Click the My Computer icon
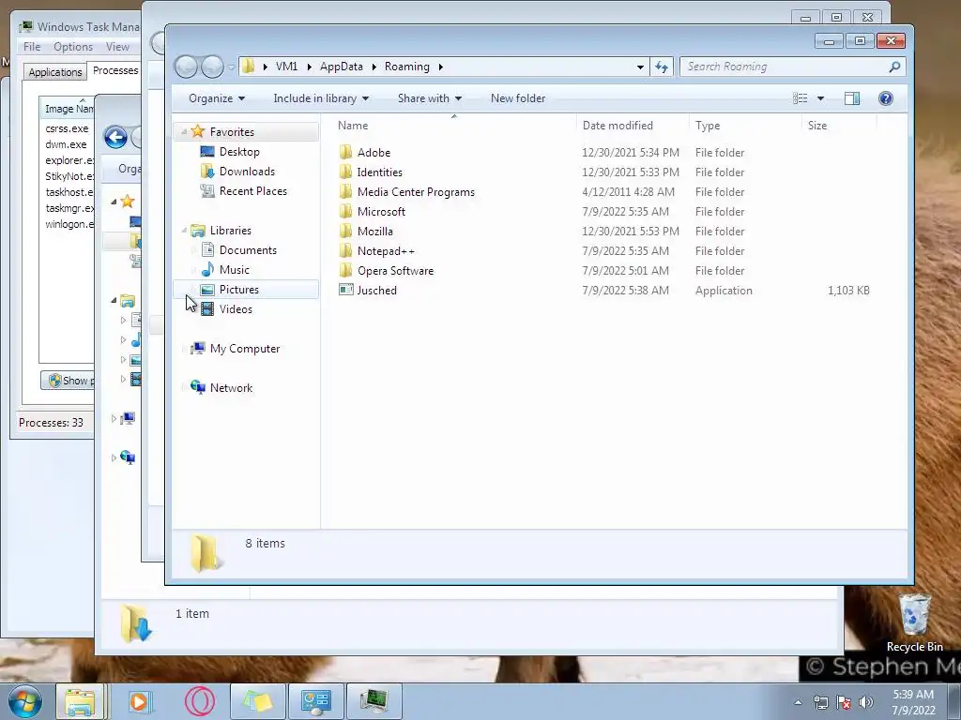Screen dimensions: 961x720 pos(197,349)
